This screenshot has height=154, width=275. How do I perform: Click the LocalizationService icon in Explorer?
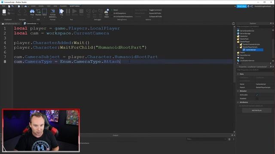(x=238, y=61)
